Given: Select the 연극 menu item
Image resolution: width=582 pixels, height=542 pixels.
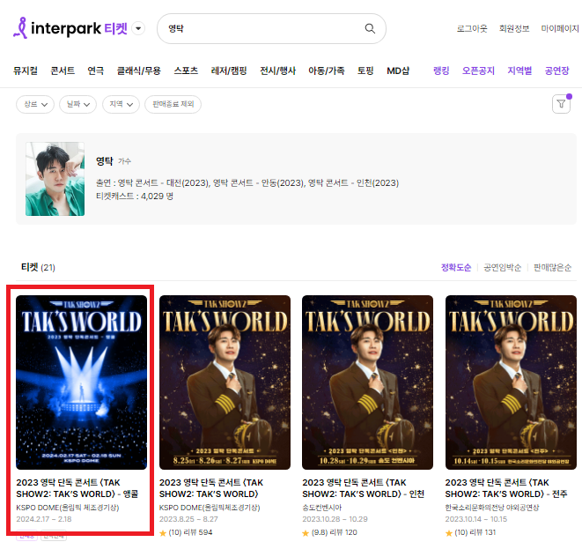Looking at the screenshot, I should (96, 71).
